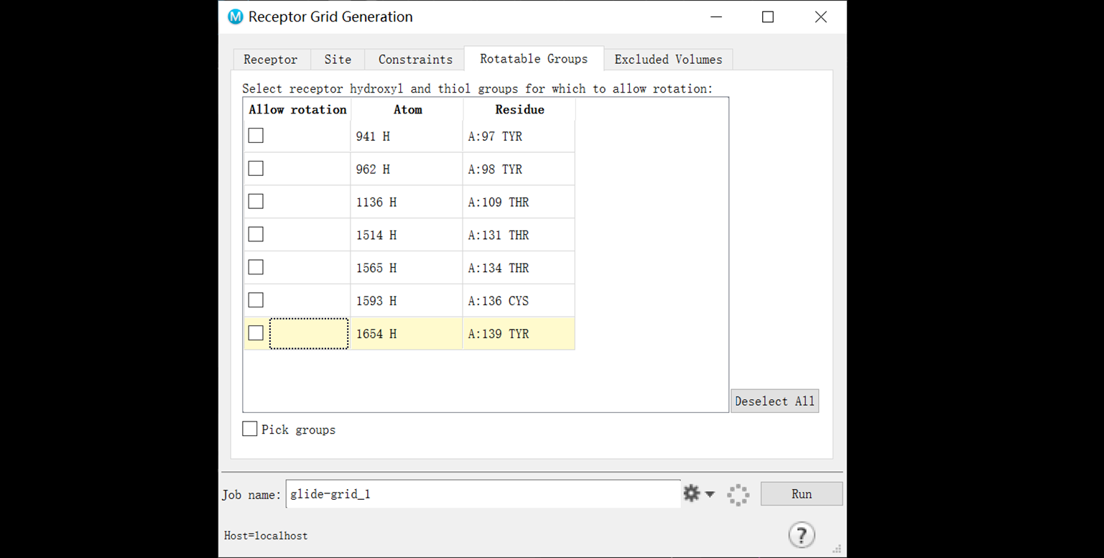Viewport: 1104px width, 558px height.
Task: Select the A:139 TYR residue cell
Action: click(518, 334)
